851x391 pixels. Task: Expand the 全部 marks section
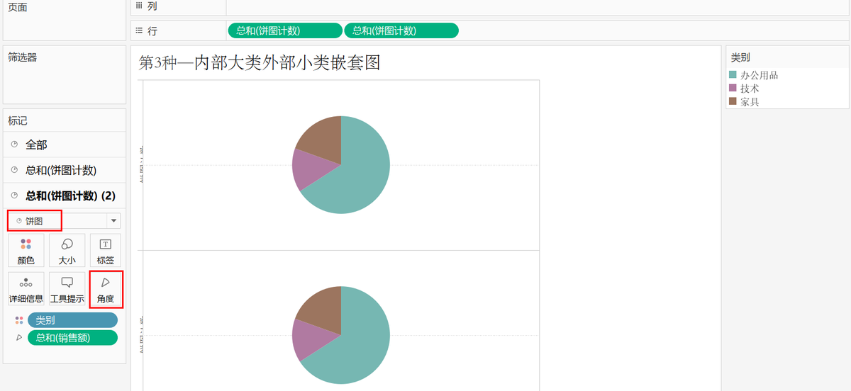pos(37,144)
